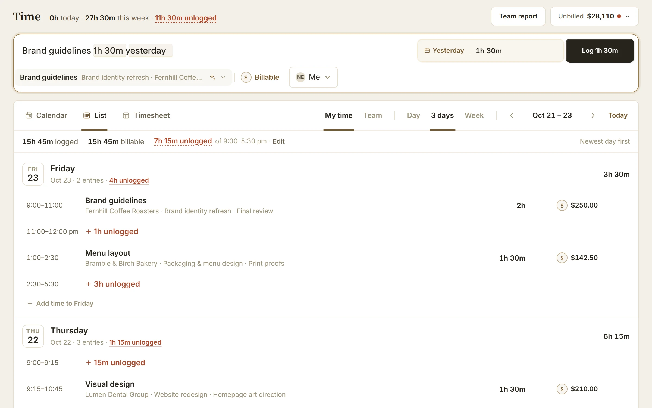Open the Timesheet tab

pyautogui.click(x=146, y=115)
